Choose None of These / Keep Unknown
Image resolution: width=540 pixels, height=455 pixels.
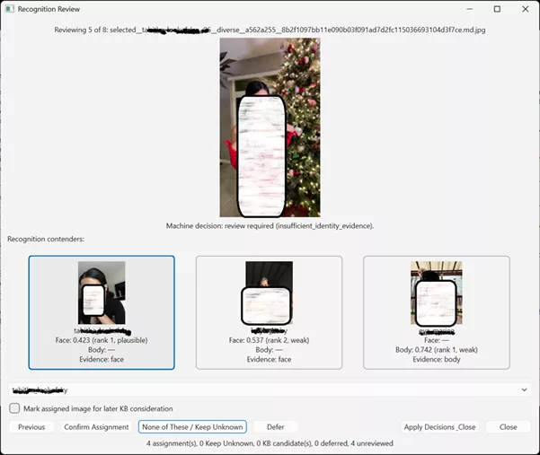(x=192, y=427)
